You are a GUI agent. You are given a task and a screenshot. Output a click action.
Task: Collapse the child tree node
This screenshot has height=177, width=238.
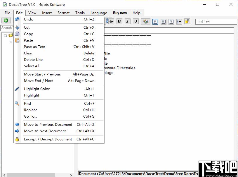click(x=11, y=41)
